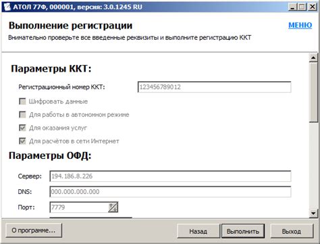The image size is (320, 244).
Task: Click the КKT registration number field
Action: coord(214,87)
